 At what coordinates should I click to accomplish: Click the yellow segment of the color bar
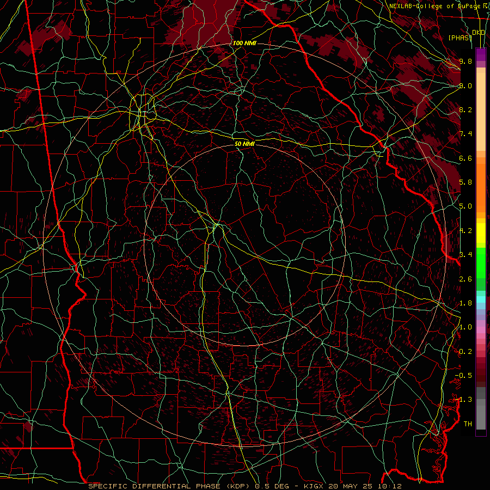(481, 233)
